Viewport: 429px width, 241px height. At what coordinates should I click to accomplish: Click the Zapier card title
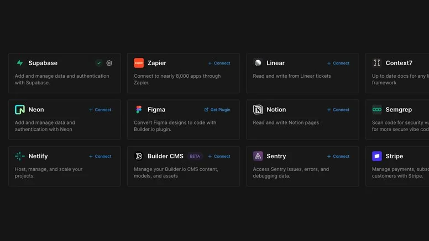[x=157, y=63]
